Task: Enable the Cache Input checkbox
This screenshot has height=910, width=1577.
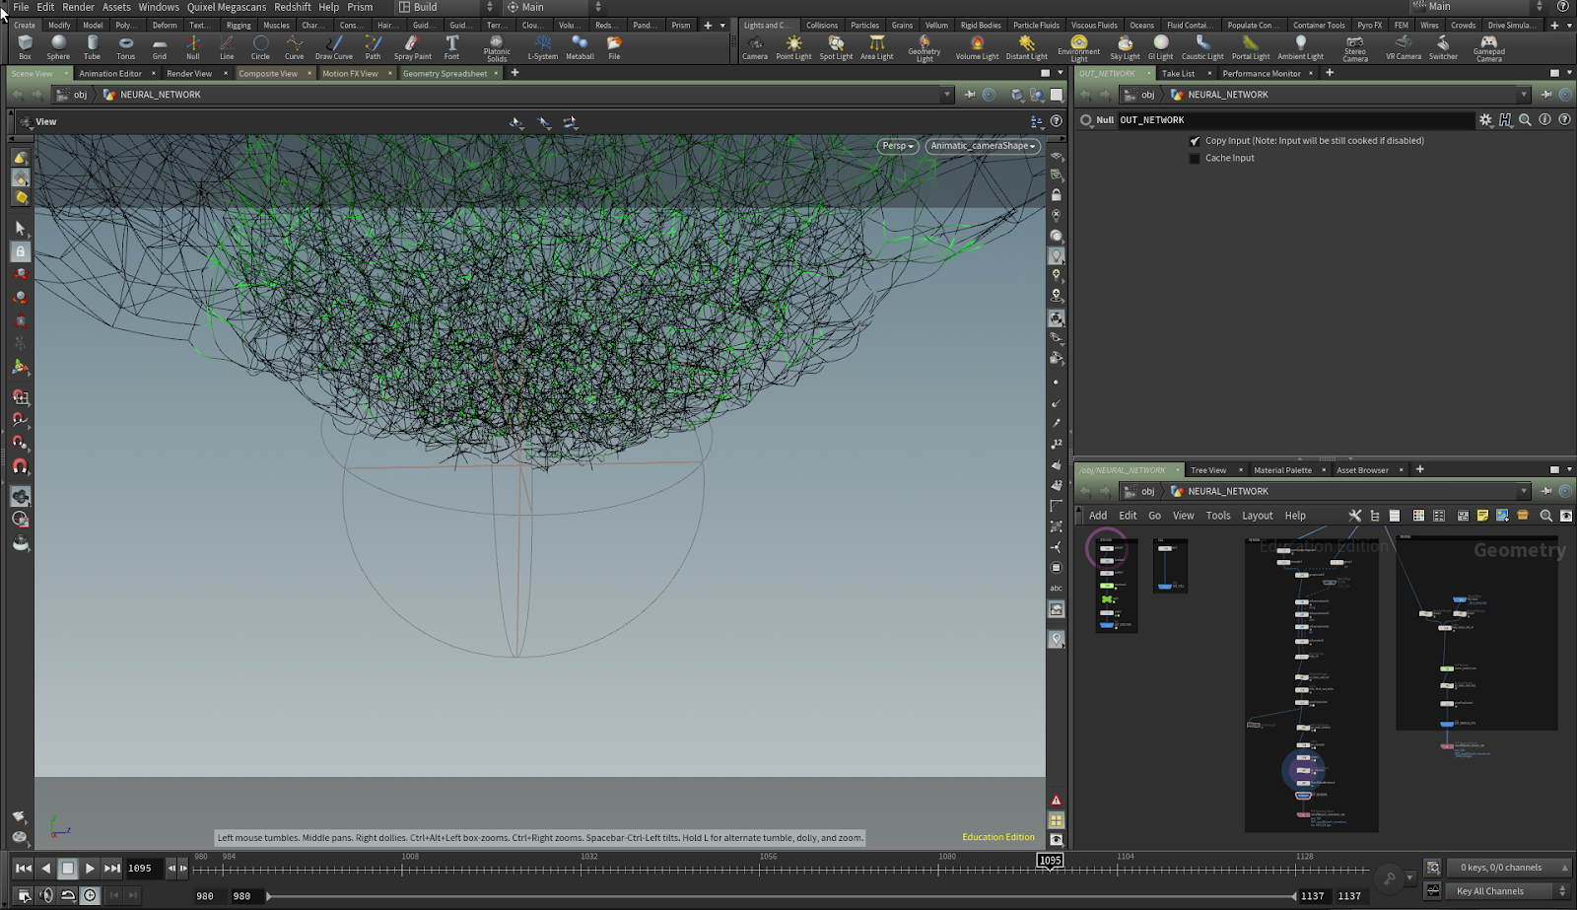Action: 1195,159
